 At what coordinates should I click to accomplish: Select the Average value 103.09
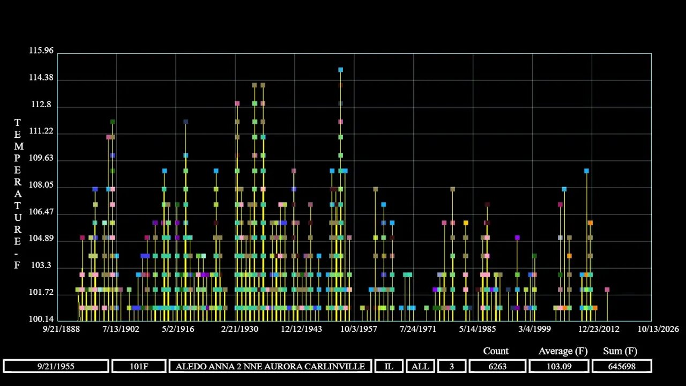pos(558,366)
